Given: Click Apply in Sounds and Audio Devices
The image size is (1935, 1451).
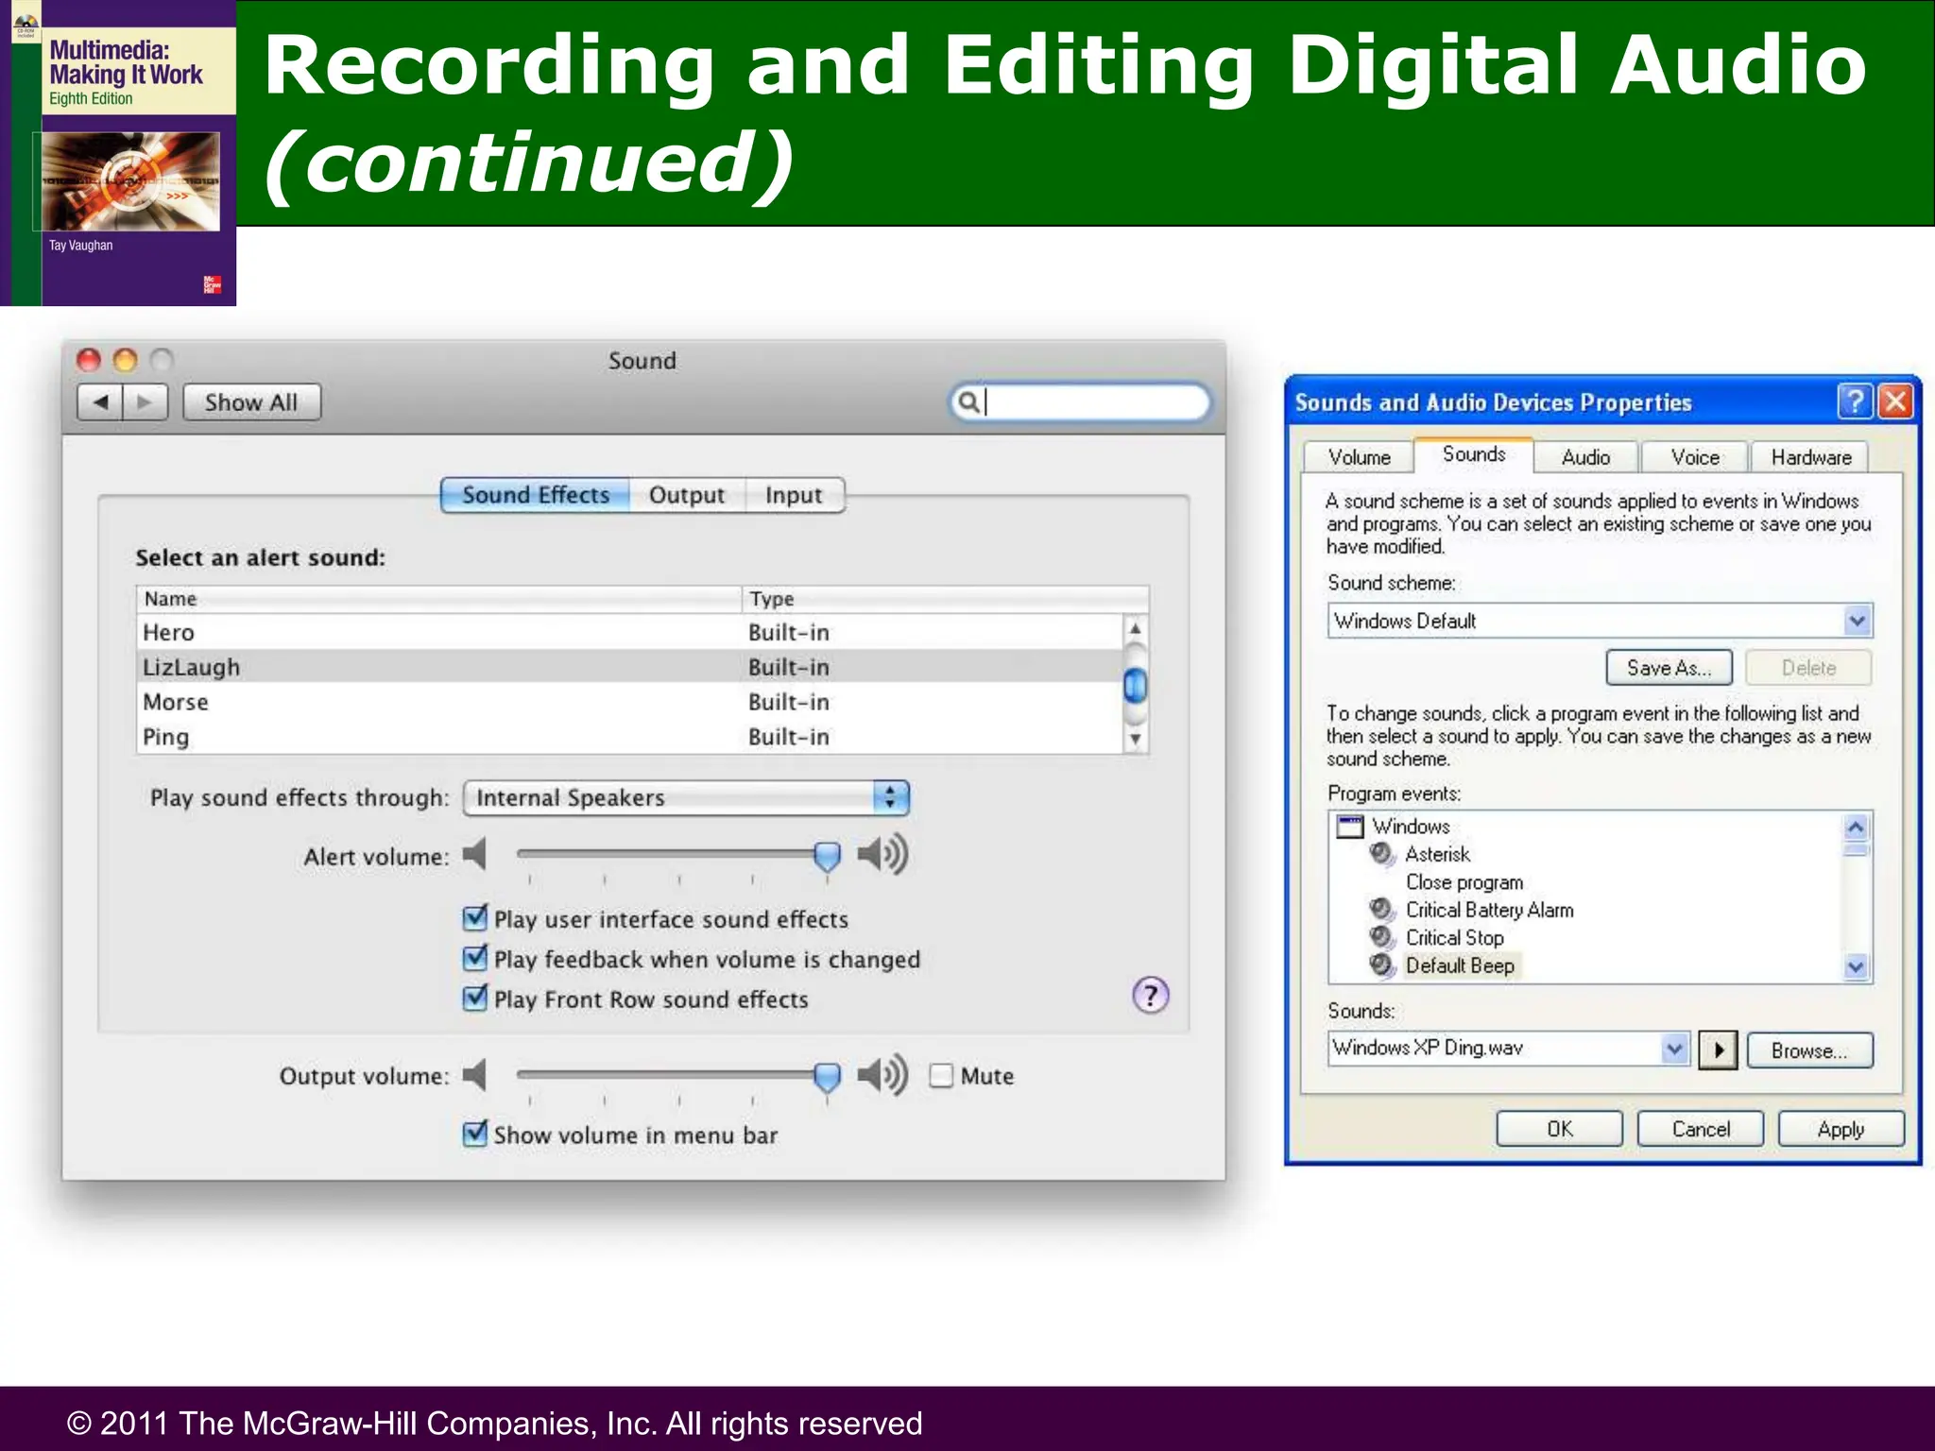Looking at the screenshot, I should 1841,1129.
